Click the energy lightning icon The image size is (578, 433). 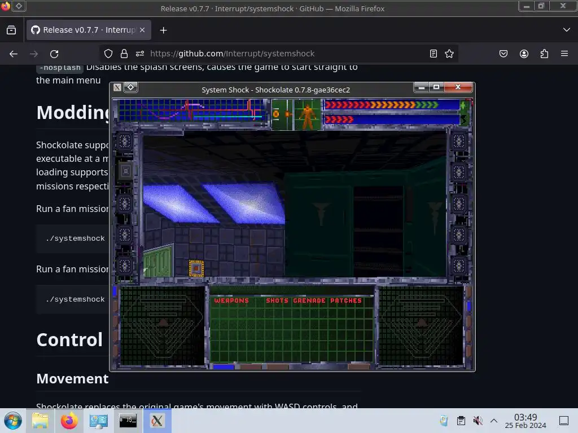464,120
